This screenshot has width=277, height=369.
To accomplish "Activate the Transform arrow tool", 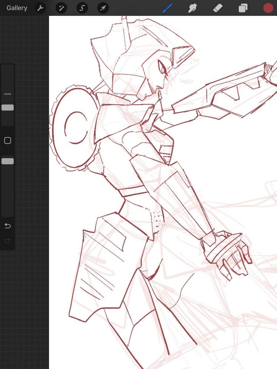I will pyautogui.click(x=103, y=8).
